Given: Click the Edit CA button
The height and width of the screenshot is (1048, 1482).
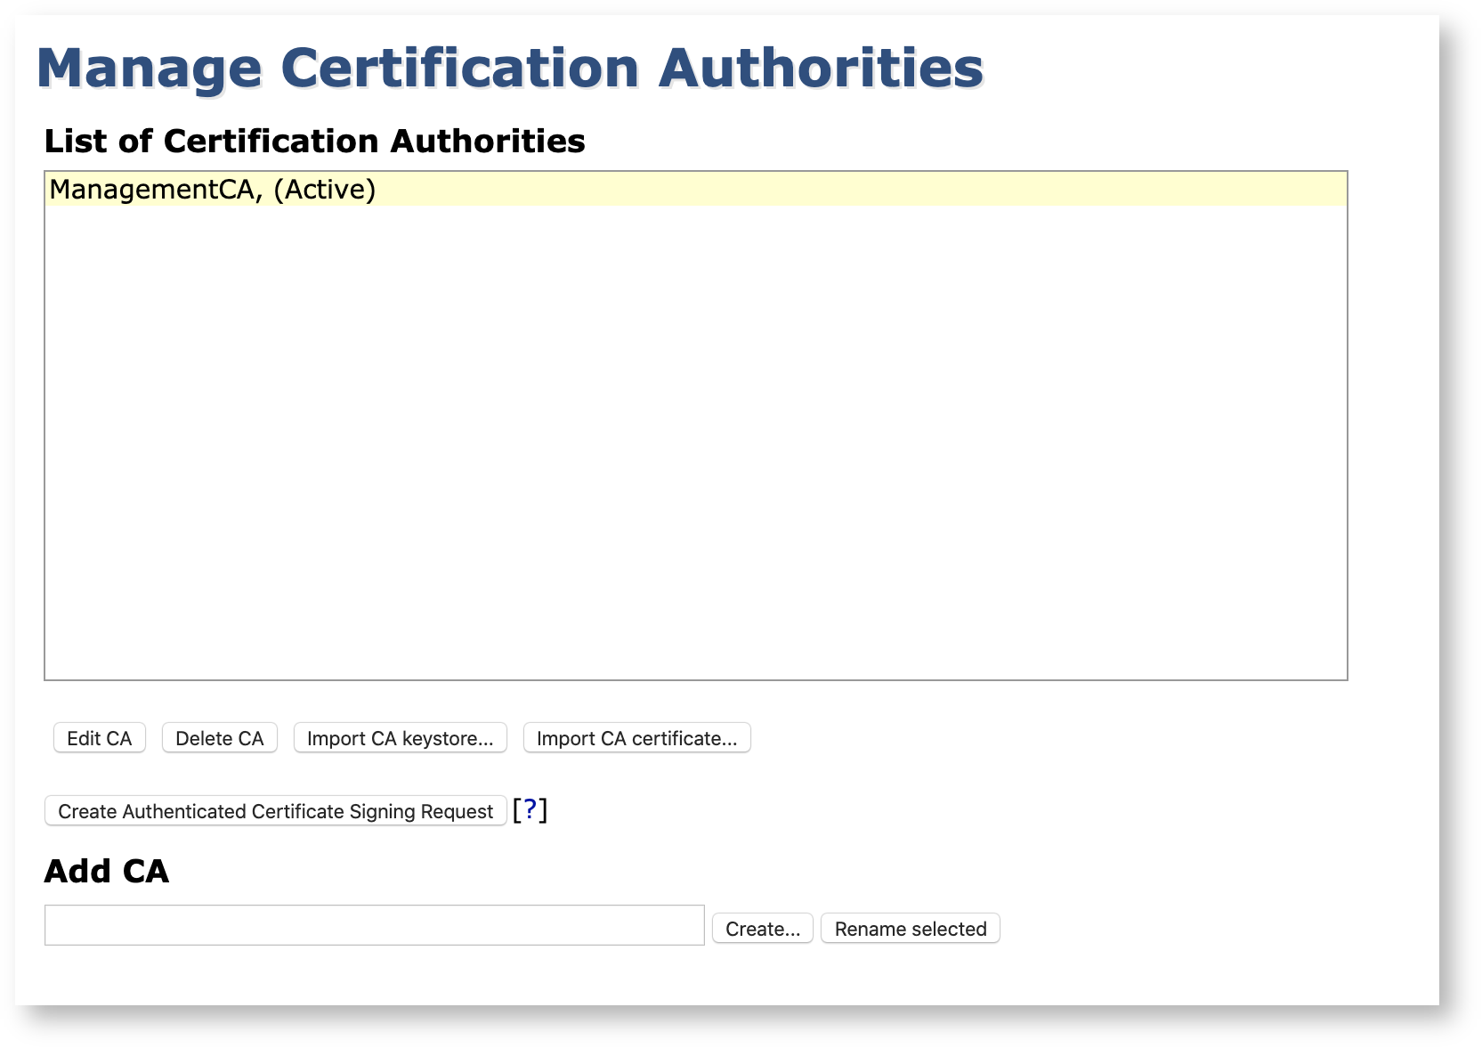Looking at the screenshot, I should tap(99, 738).
